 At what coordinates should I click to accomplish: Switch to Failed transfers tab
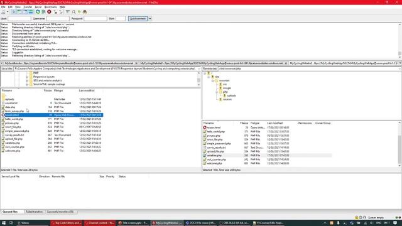click(x=34, y=212)
